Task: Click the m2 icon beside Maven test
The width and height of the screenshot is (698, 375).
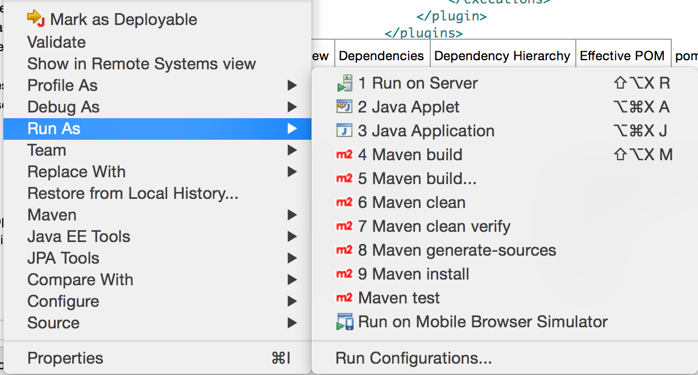Action: (344, 298)
